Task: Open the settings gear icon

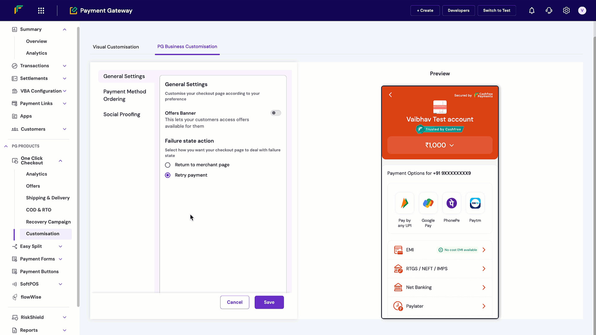Action: (x=566, y=11)
